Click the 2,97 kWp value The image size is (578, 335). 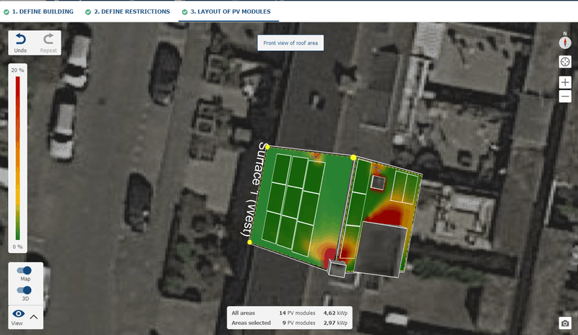tap(335, 323)
